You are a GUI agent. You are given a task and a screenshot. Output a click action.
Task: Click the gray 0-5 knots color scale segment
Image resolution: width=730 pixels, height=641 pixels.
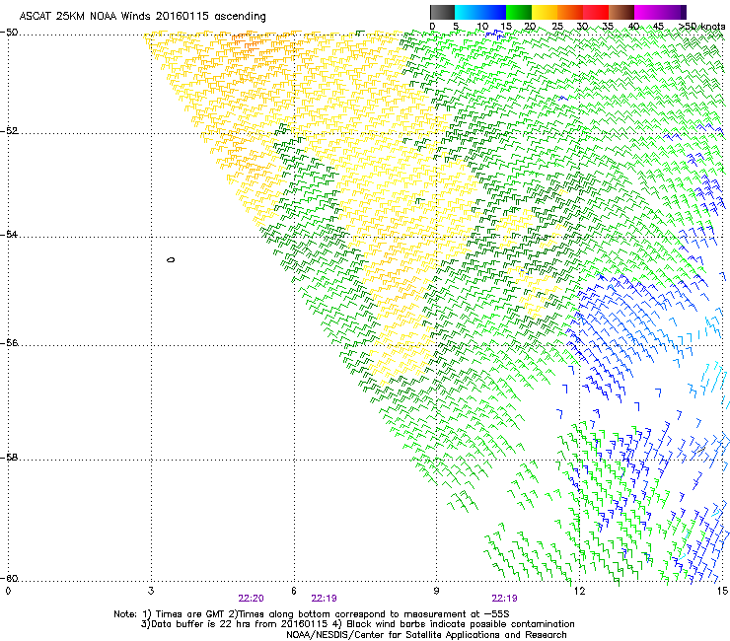pyautogui.click(x=442, y=12)
